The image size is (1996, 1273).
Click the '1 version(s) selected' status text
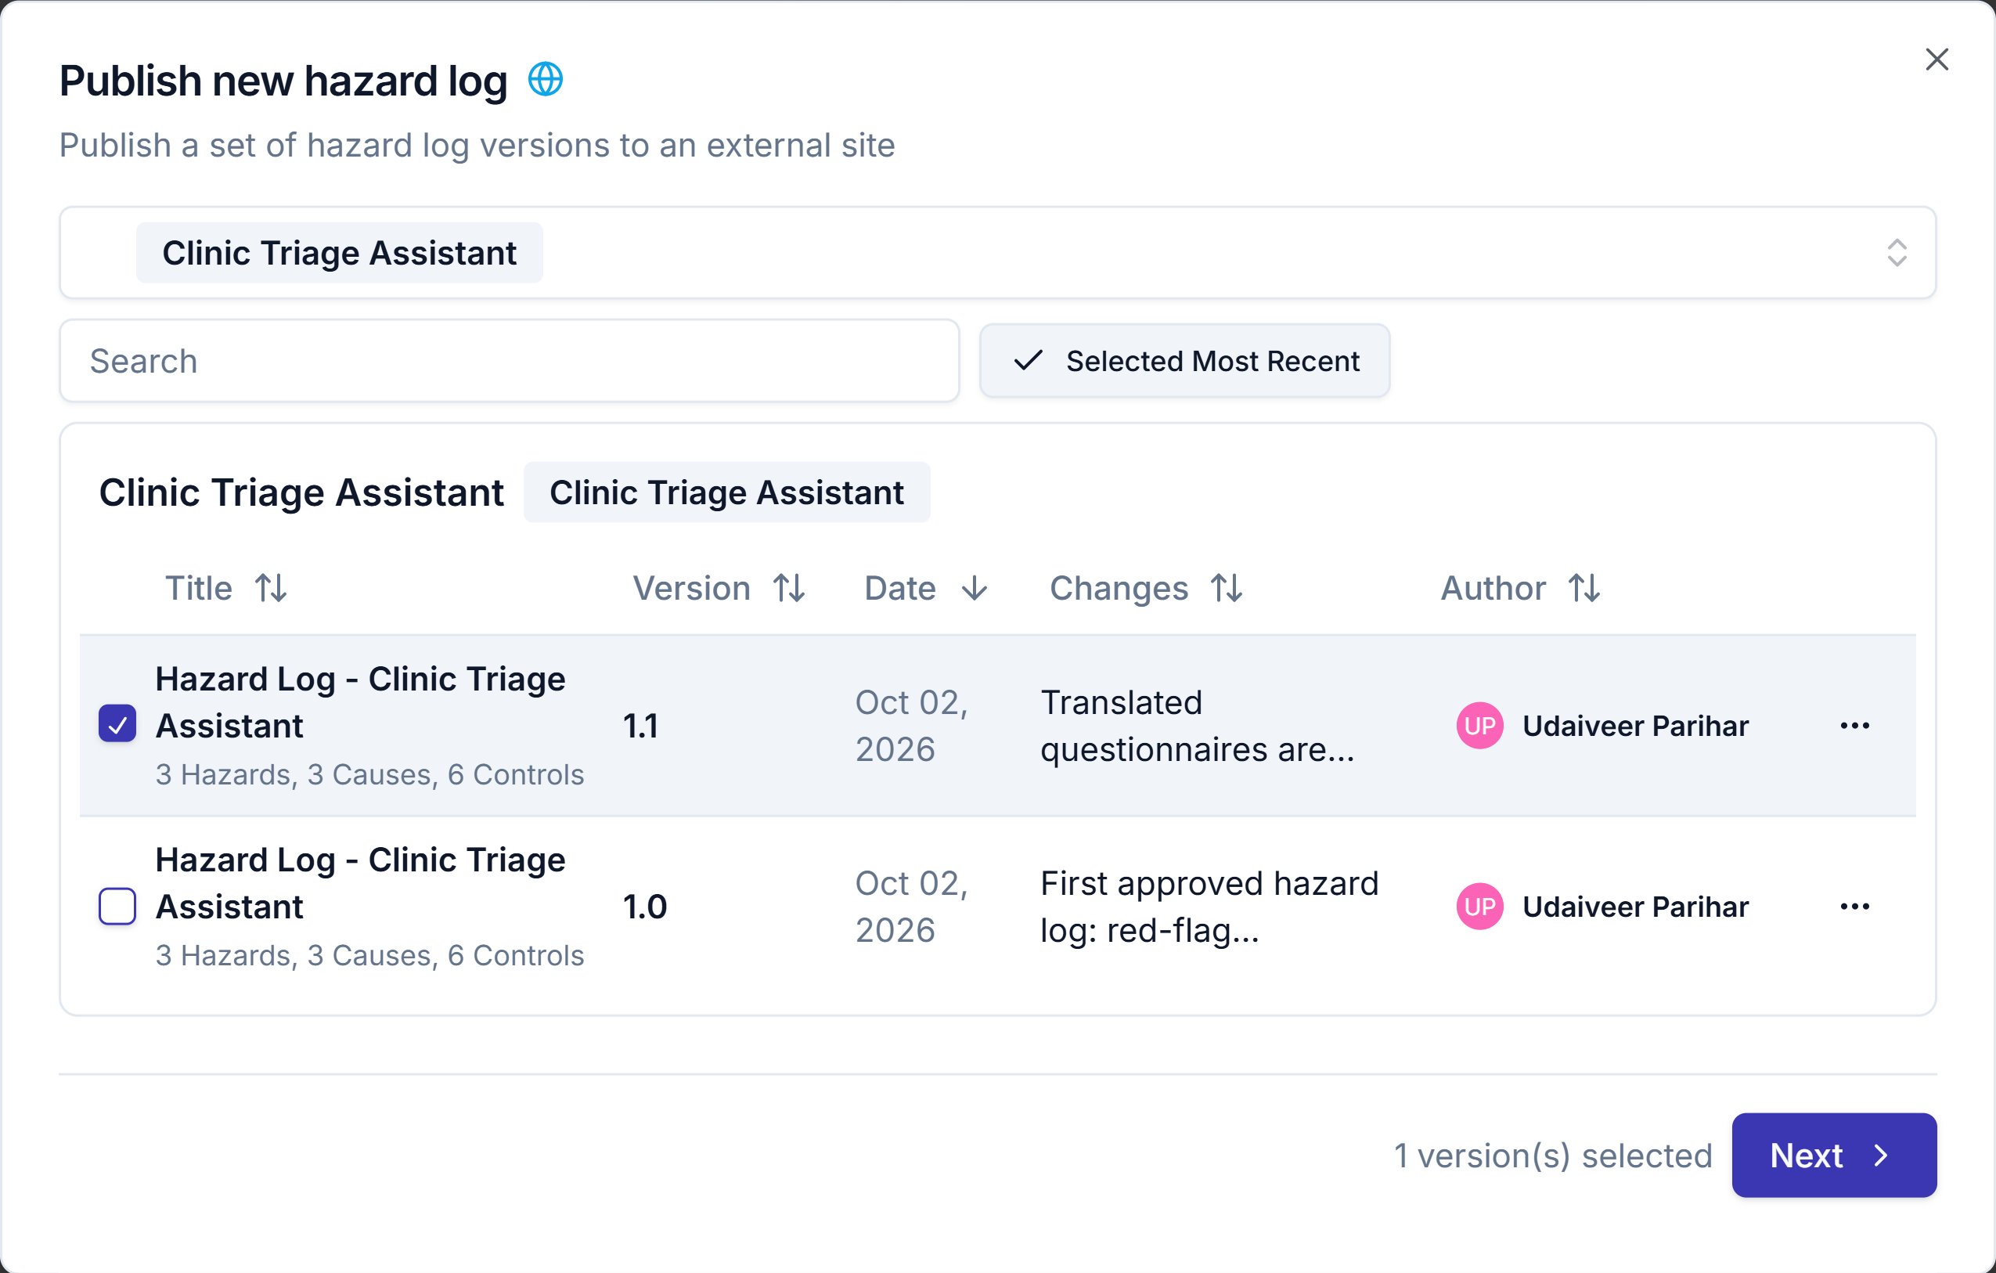(x=1552, y=1156)
